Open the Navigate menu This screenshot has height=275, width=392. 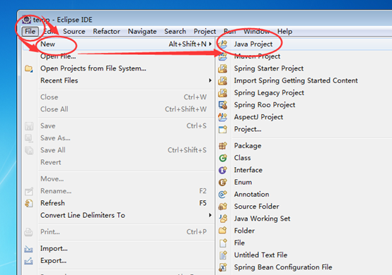tap(142, 32)
